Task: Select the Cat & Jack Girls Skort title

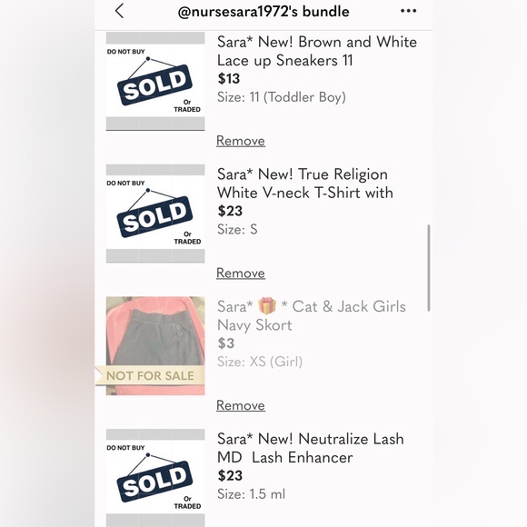Action: pos(312,315)
